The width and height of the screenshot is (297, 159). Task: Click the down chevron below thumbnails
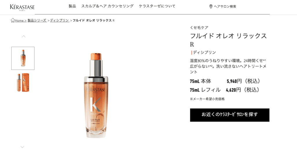click(22, 147)
